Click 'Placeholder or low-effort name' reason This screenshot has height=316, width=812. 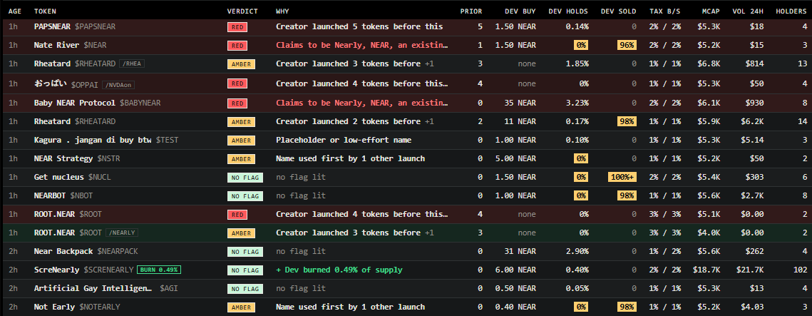pyautogui.click(x=344, y=140)
